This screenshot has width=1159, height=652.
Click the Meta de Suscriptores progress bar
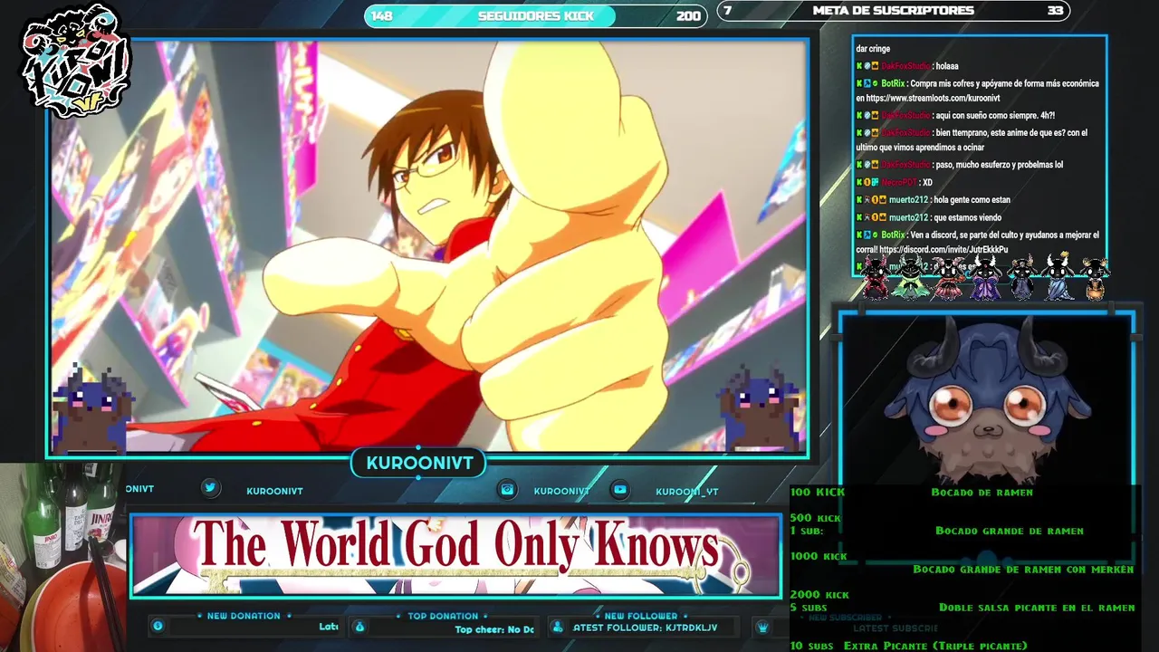tap(893, 11)
